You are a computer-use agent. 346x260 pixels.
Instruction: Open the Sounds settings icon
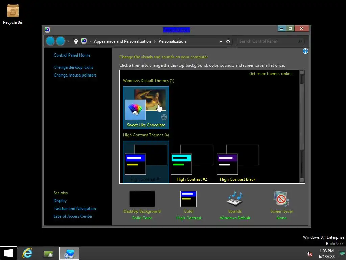[x=235, y=198]
